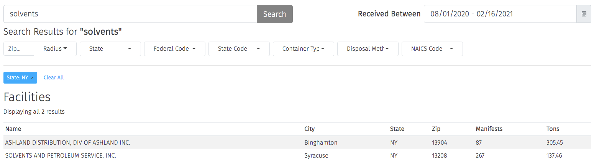Click the Search button
This screenshot has width=594, height=166.
(x=274, y=14)
